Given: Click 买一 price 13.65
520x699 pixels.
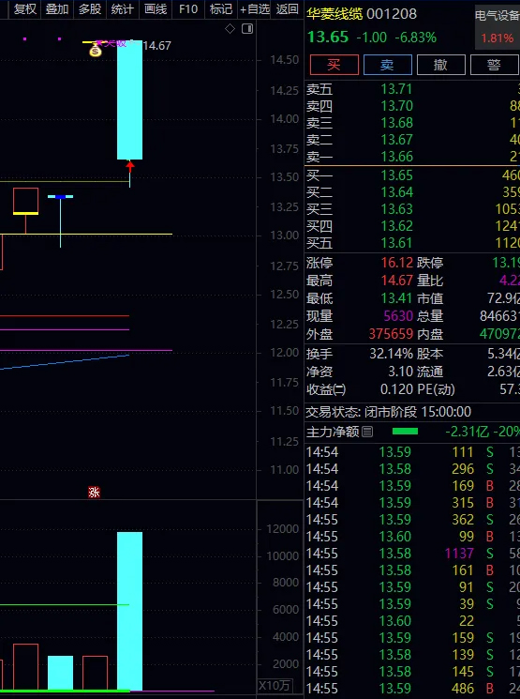Looking at the screenshot, I should click(x=396, y=175).
